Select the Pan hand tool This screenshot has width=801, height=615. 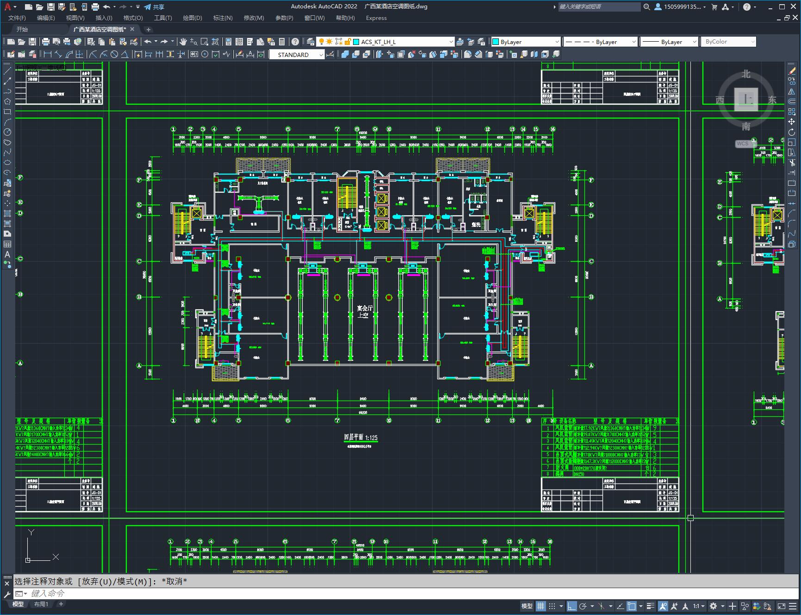pos(183,42)
